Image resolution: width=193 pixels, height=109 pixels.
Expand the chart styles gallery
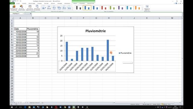coord(143,9)
